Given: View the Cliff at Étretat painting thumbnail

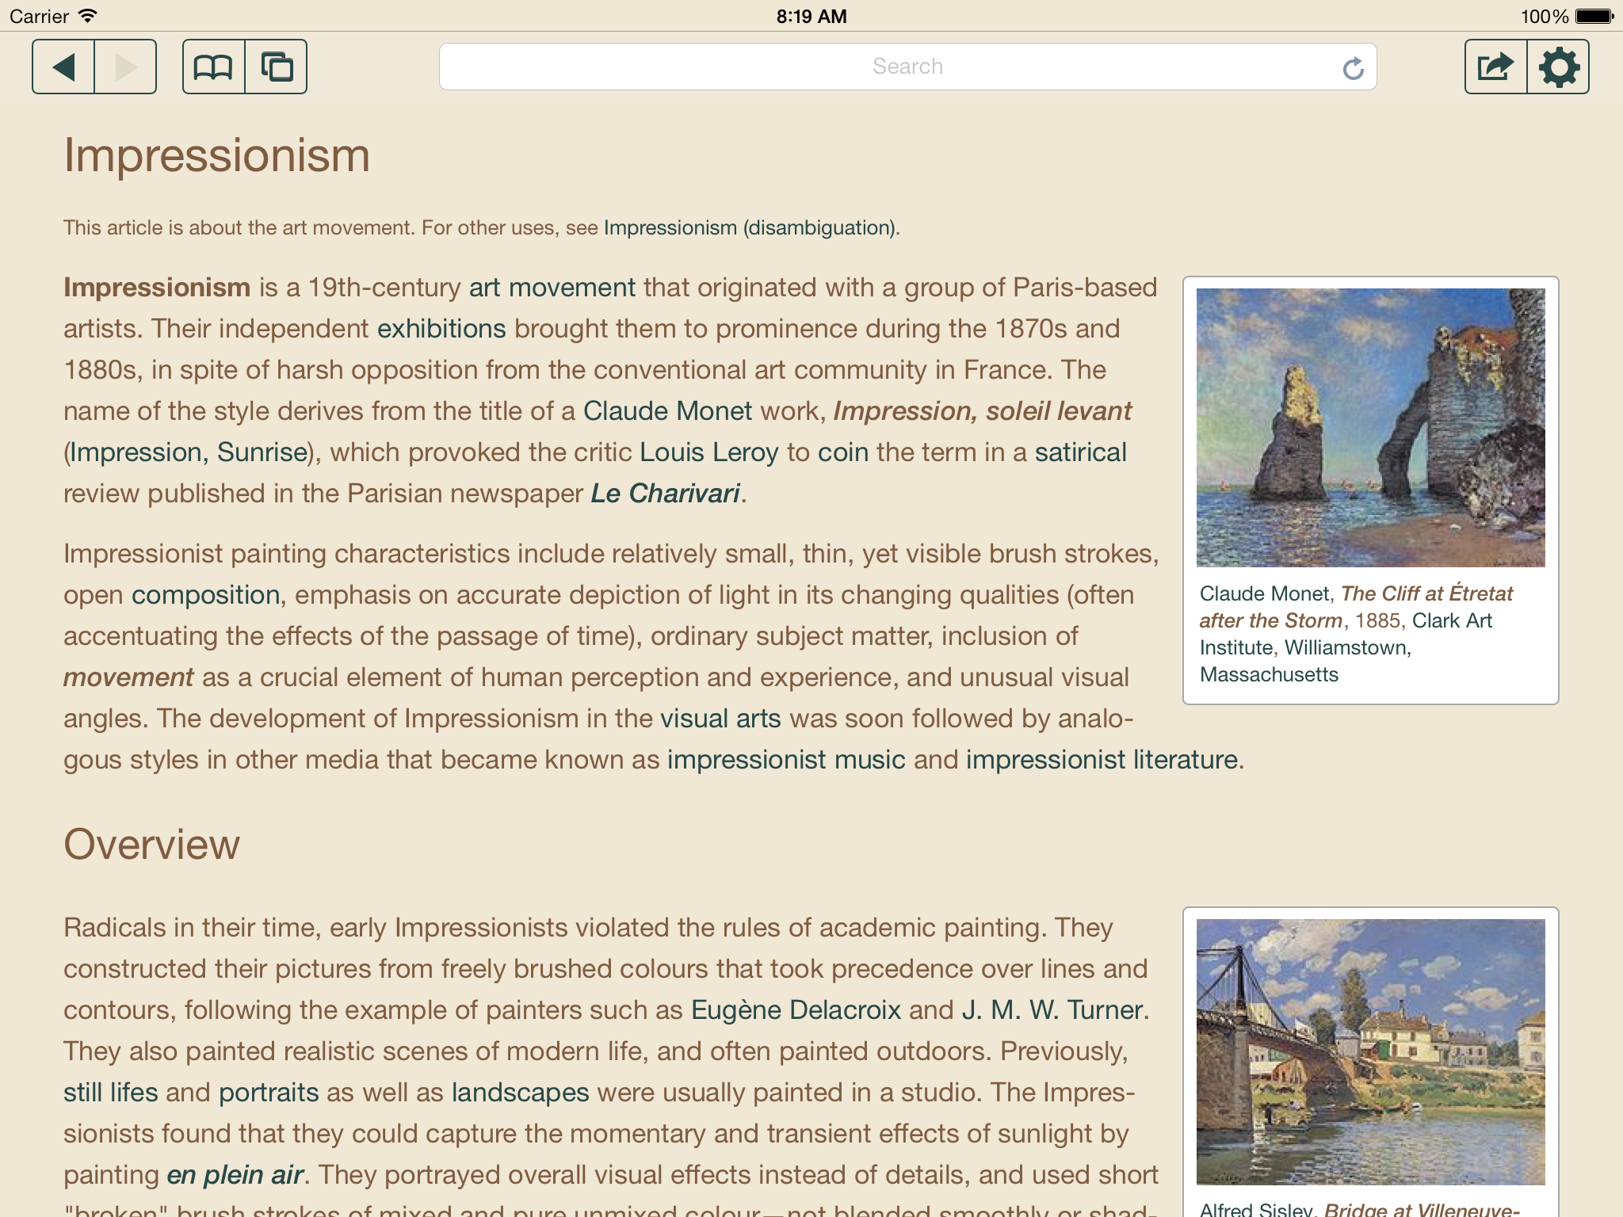Looking at the screenshot, I should tap(1370, 428).
